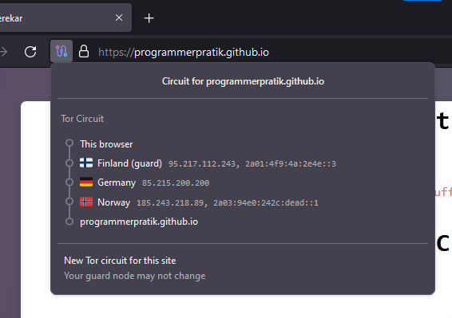Select the Finland guard IPv4 address 95.217.112.243
The image size is (452, 318).
[x=202, y=163]
